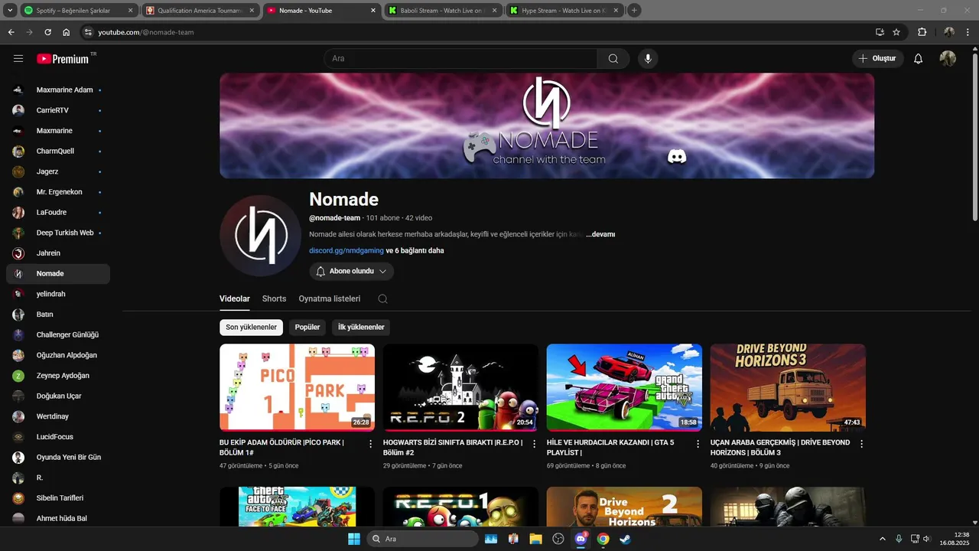979x551 pixels.
Task: Go back with browser back arrow
Action: 11,32
